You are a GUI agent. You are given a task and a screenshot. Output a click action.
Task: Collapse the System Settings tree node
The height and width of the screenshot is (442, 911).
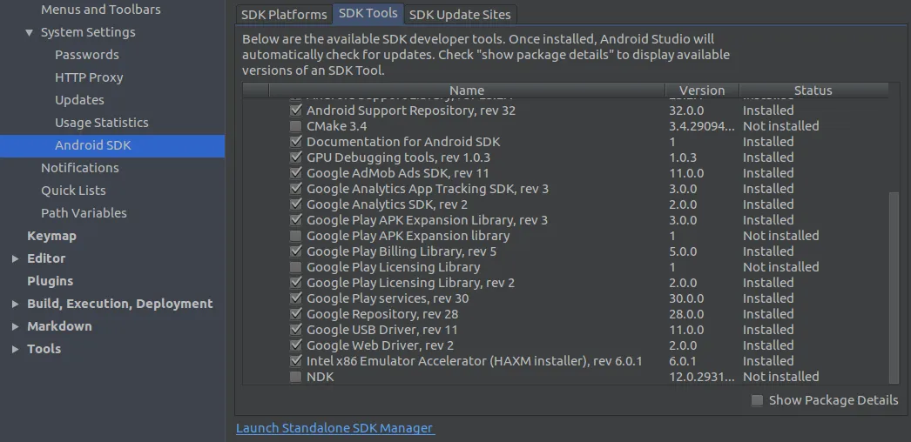click(30, 32)
